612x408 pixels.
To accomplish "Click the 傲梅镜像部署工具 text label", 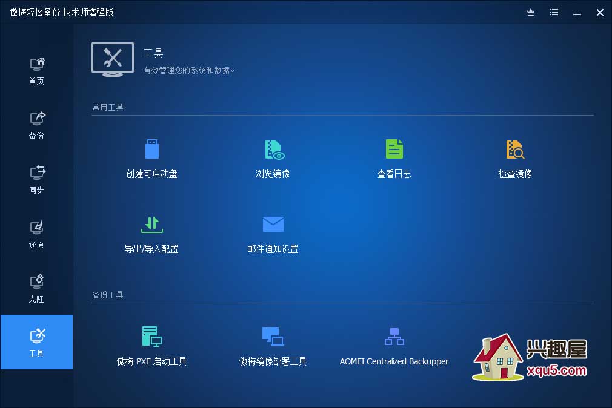I will [273, 361].
